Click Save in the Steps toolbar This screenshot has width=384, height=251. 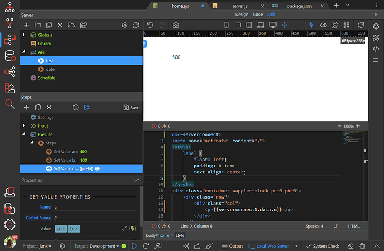[x=131, y=107]
